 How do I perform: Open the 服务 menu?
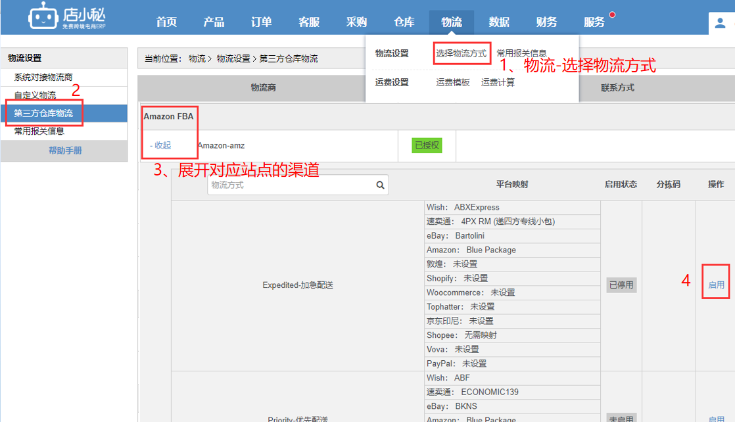coord(594,22)
